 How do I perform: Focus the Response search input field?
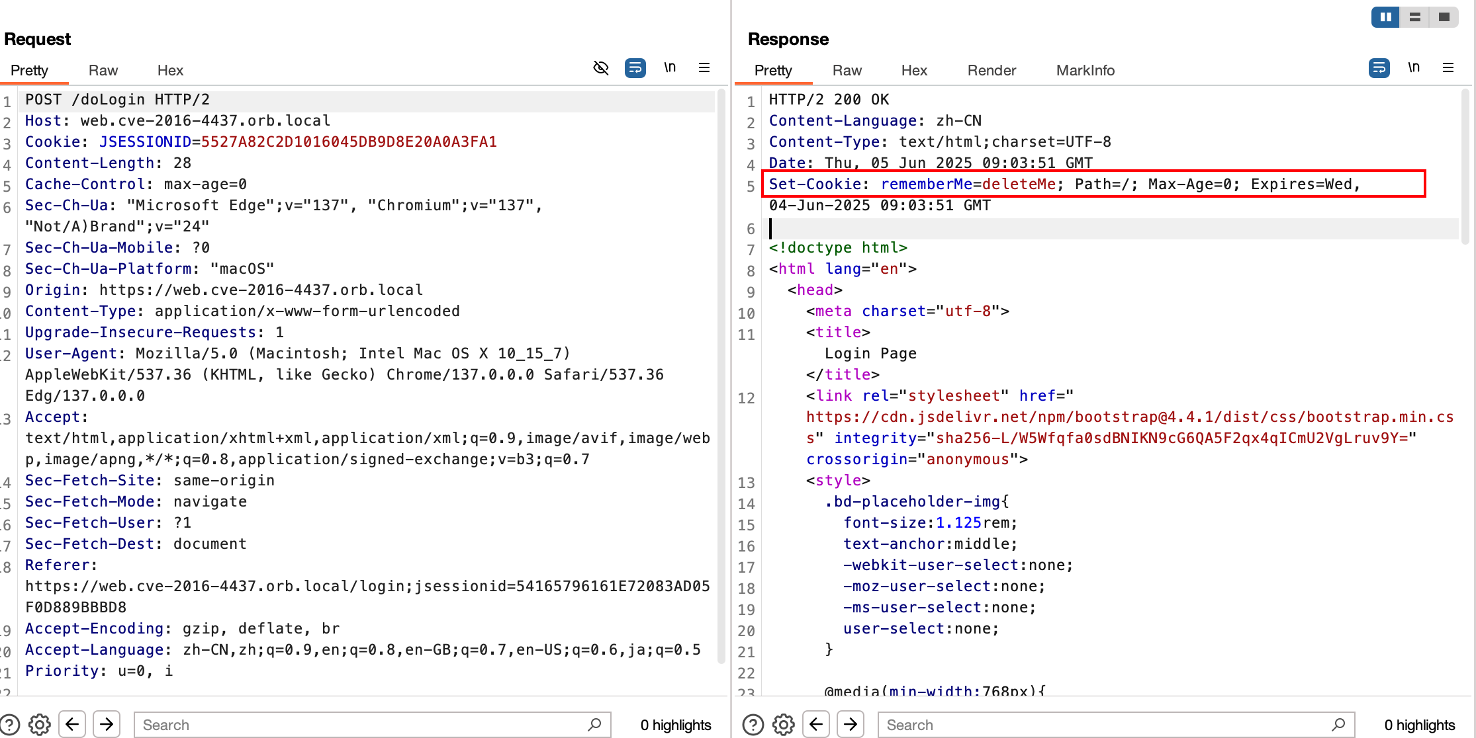pyautogui.click(x=1116, y=725)
